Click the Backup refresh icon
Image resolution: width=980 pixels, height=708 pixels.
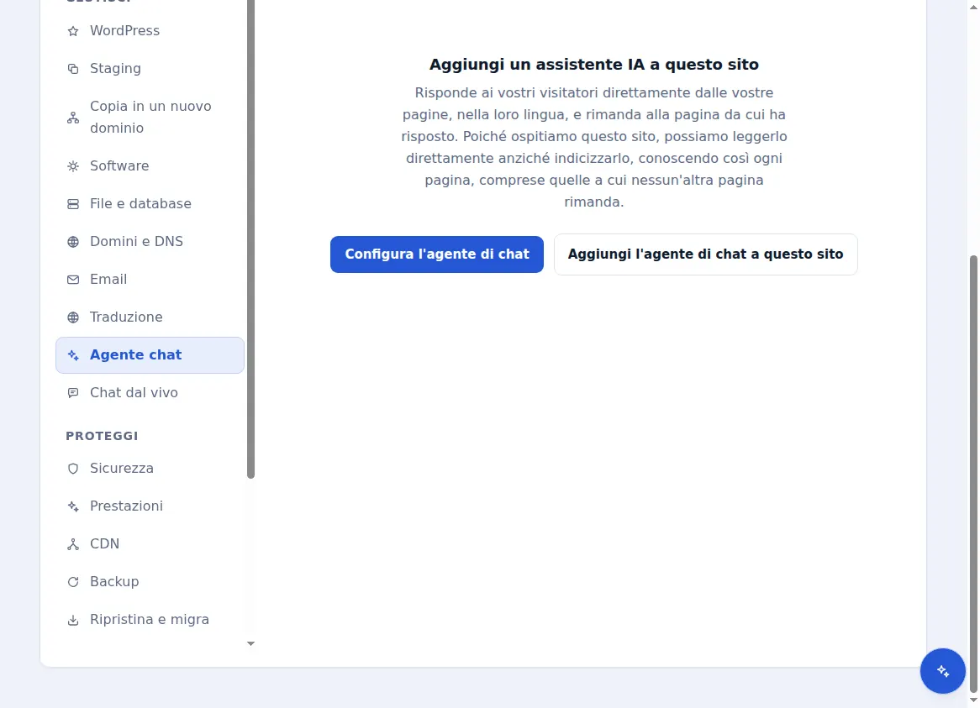point(73,582)
